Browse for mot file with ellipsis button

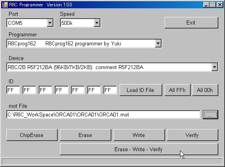point(210,114)
